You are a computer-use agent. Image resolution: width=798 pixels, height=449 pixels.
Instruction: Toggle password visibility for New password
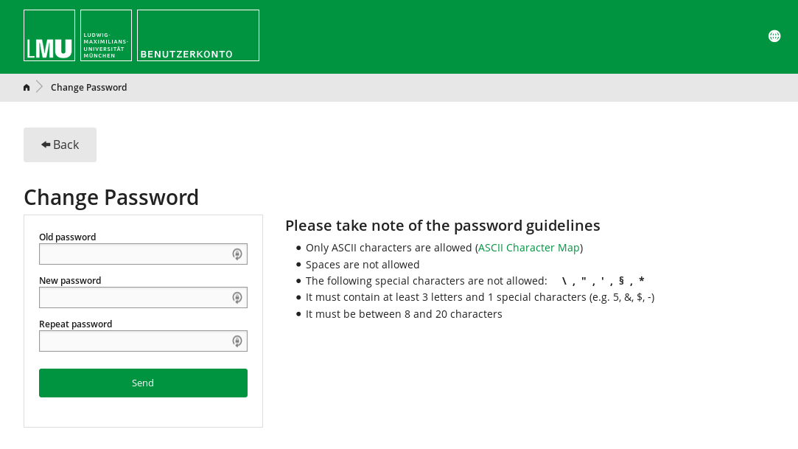click(237, 297)
